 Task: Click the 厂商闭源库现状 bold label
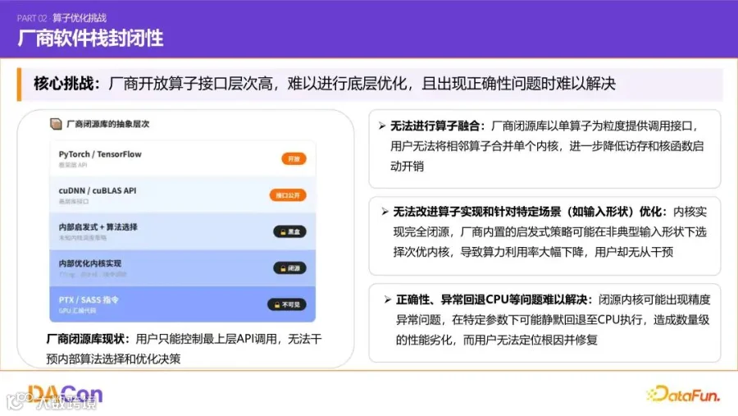coord(88,339)
